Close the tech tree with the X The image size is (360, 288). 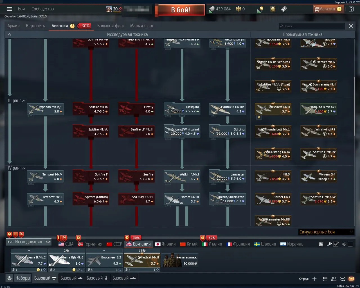tap(351, 26)
